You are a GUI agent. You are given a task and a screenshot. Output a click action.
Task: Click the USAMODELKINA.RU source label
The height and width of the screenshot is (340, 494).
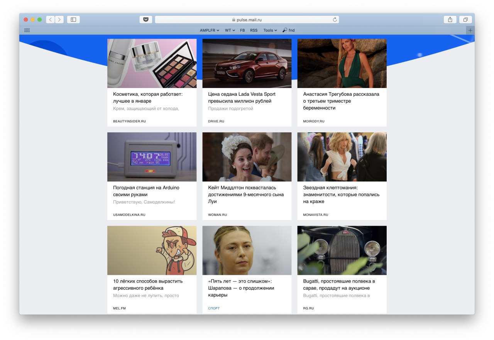tap(129, 215)
